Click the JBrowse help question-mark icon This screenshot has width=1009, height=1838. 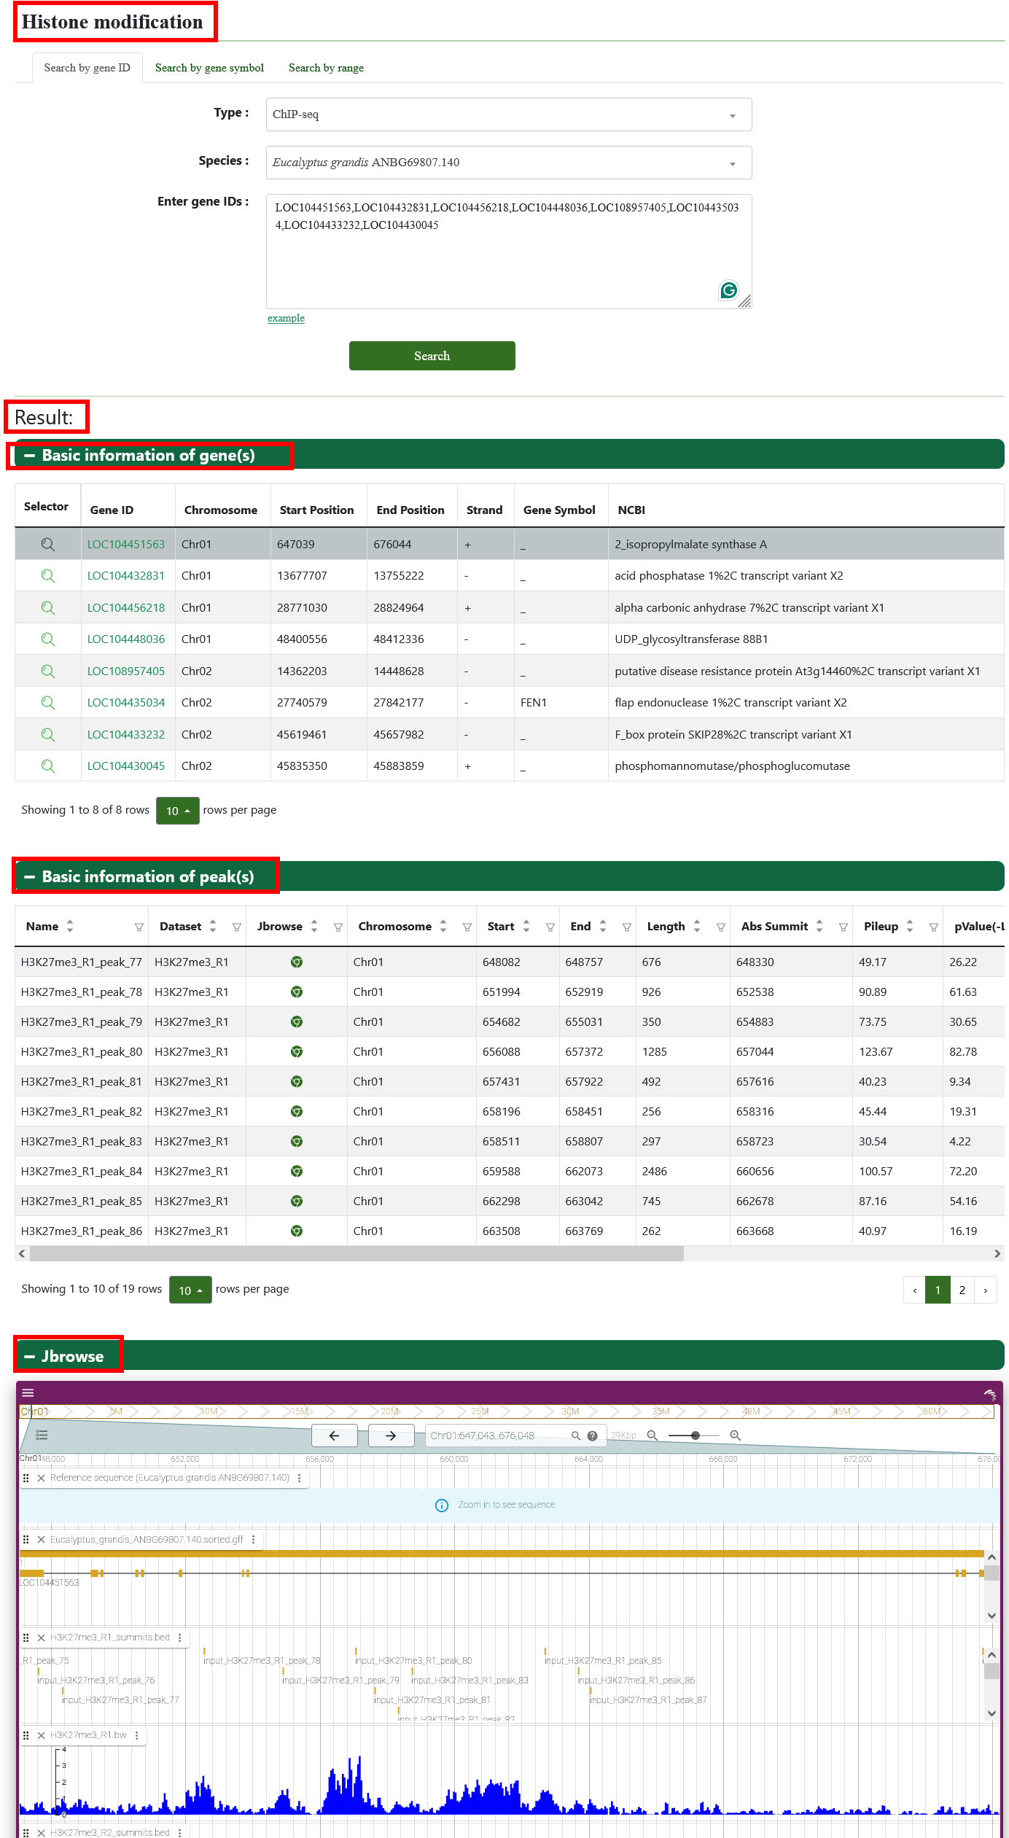pyautogui.click(x=592, y=1436)
